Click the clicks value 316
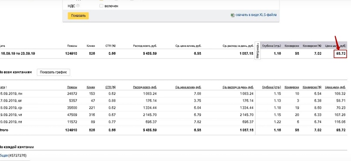The image size is (351, 161). click(92, 115)
